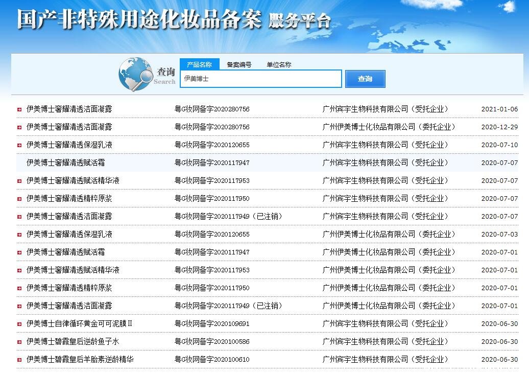Click 广州伊美博士化妆品有限公司 in 2020-07-03 row

[x=369, y=234]
